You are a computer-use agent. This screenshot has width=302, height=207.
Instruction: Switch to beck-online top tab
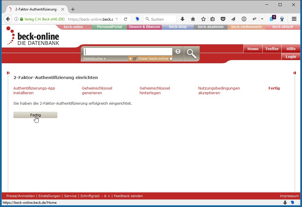click(73, 27)
